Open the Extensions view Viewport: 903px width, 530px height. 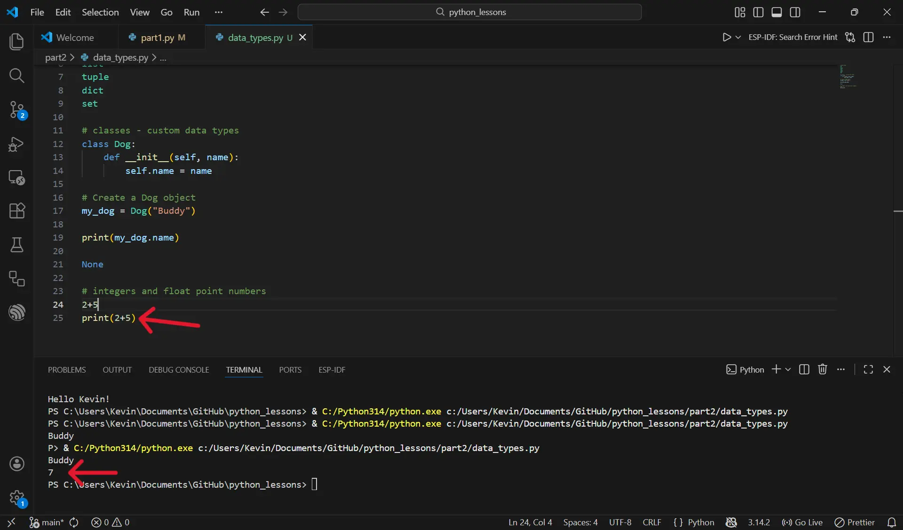click(17, 211)
